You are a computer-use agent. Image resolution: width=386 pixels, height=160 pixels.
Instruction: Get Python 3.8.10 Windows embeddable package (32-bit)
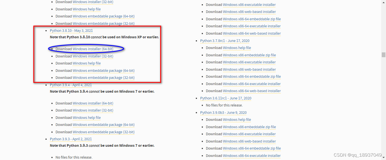103,78
